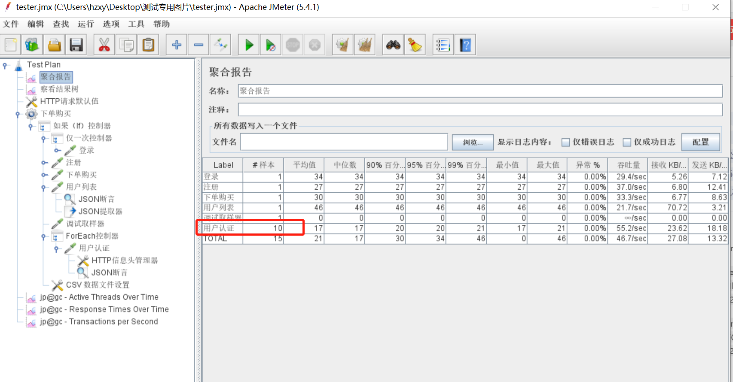Click the Toggle enable/disable toolbar icon
The image size is (733, 382).
pyautogui.click(x=220, y=45)
